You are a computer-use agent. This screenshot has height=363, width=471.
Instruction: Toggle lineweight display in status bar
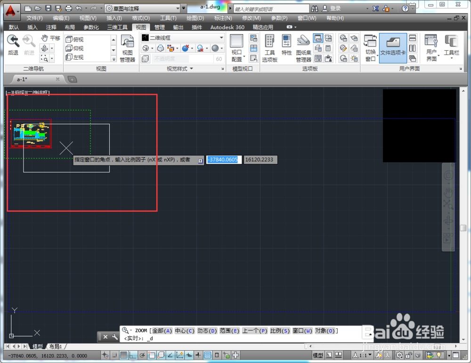tap(198, 355)
